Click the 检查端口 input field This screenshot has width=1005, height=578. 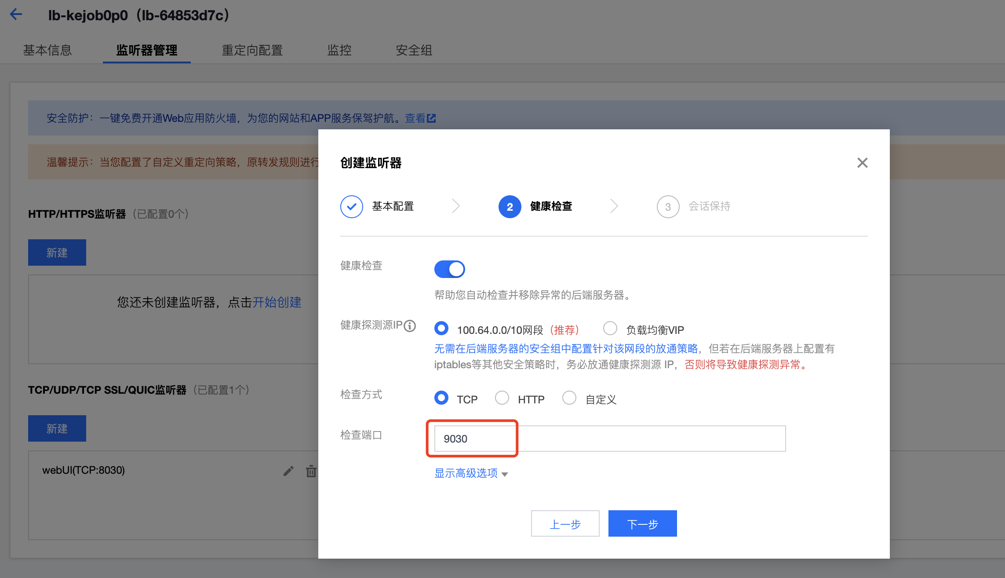[609, 439]
